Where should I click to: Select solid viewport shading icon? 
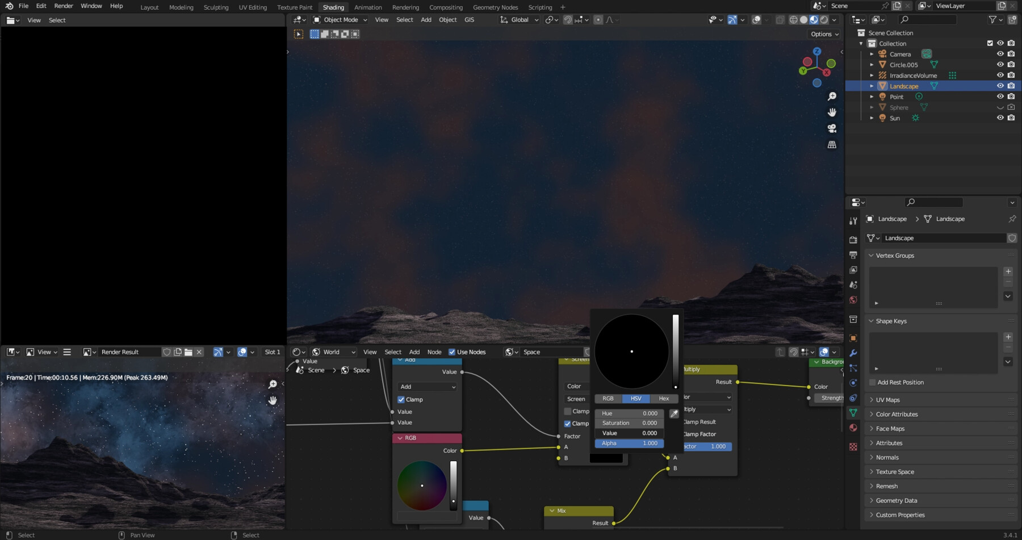803,20
